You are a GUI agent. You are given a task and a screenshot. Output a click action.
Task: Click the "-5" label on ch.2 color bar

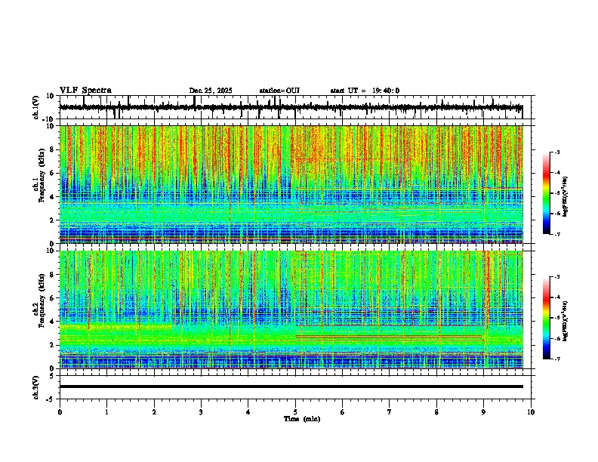pyautogui.click(x=556, y=318)
